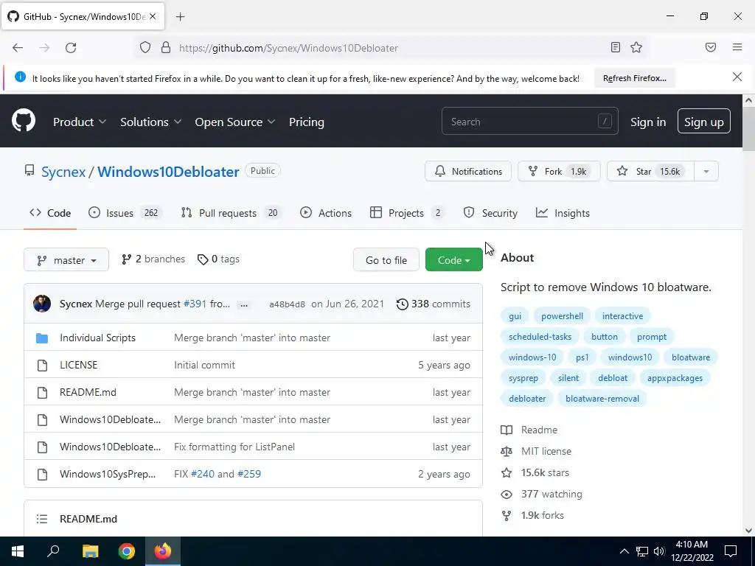Open the LICENSE file

pyautogui.click(x=78, y=365)
